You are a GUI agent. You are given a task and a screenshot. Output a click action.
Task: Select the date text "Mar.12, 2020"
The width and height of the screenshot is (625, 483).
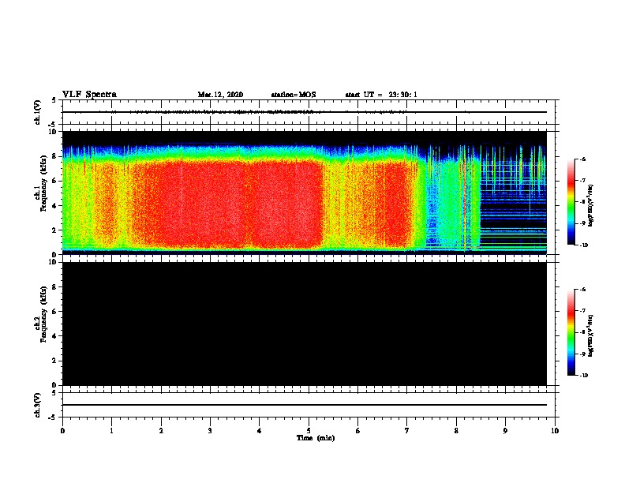point(220,95)
